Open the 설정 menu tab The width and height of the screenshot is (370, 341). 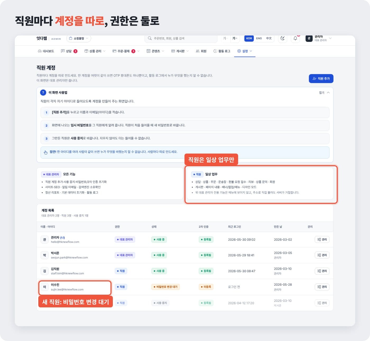tap(245, 51)
